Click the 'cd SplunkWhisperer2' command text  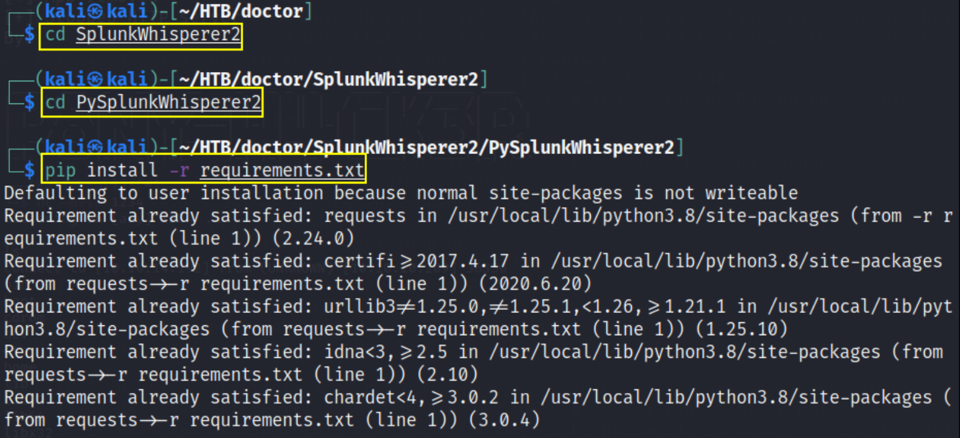142,35
